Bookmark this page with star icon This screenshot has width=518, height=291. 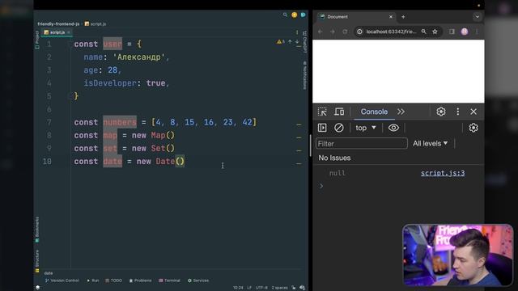pos(435,32)
